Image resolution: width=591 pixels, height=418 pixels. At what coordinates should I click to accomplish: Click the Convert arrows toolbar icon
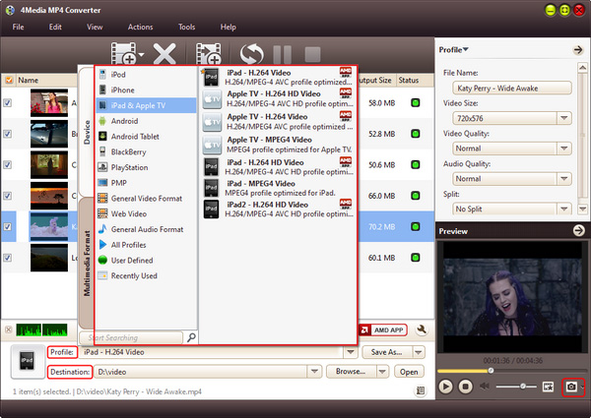pos(253,53)
